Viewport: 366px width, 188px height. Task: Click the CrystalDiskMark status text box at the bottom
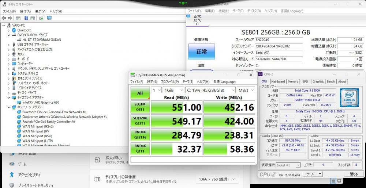coord(193,160)
